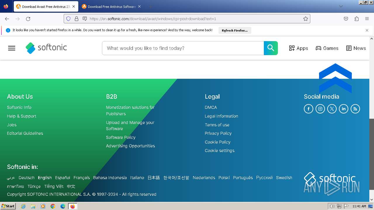This screenshot has width=374, height=210.
Task: Open the Softonic Info link
Action: 19,107
